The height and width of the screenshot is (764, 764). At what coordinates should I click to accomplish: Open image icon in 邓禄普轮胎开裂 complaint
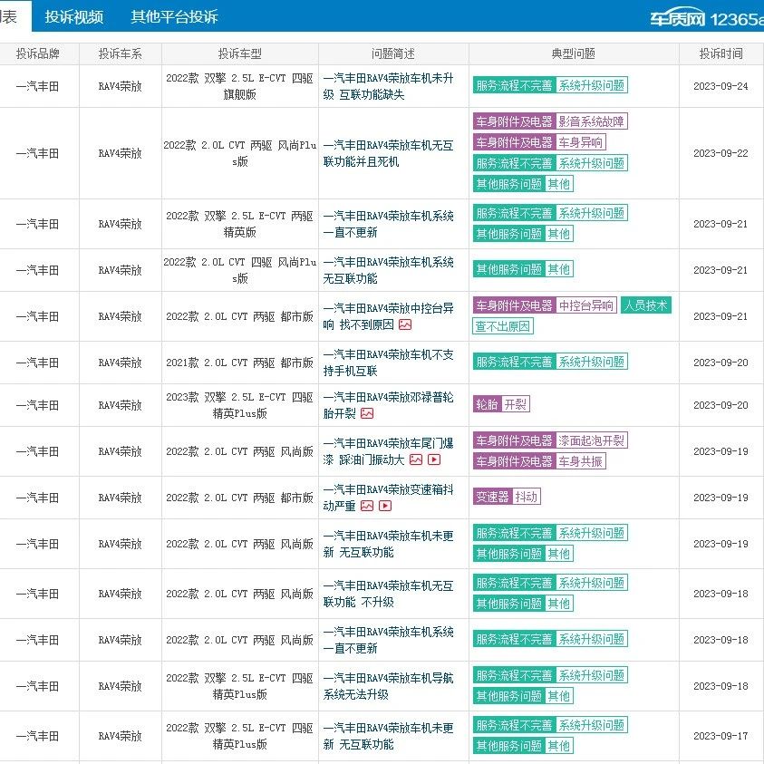[x=367, y=413]
